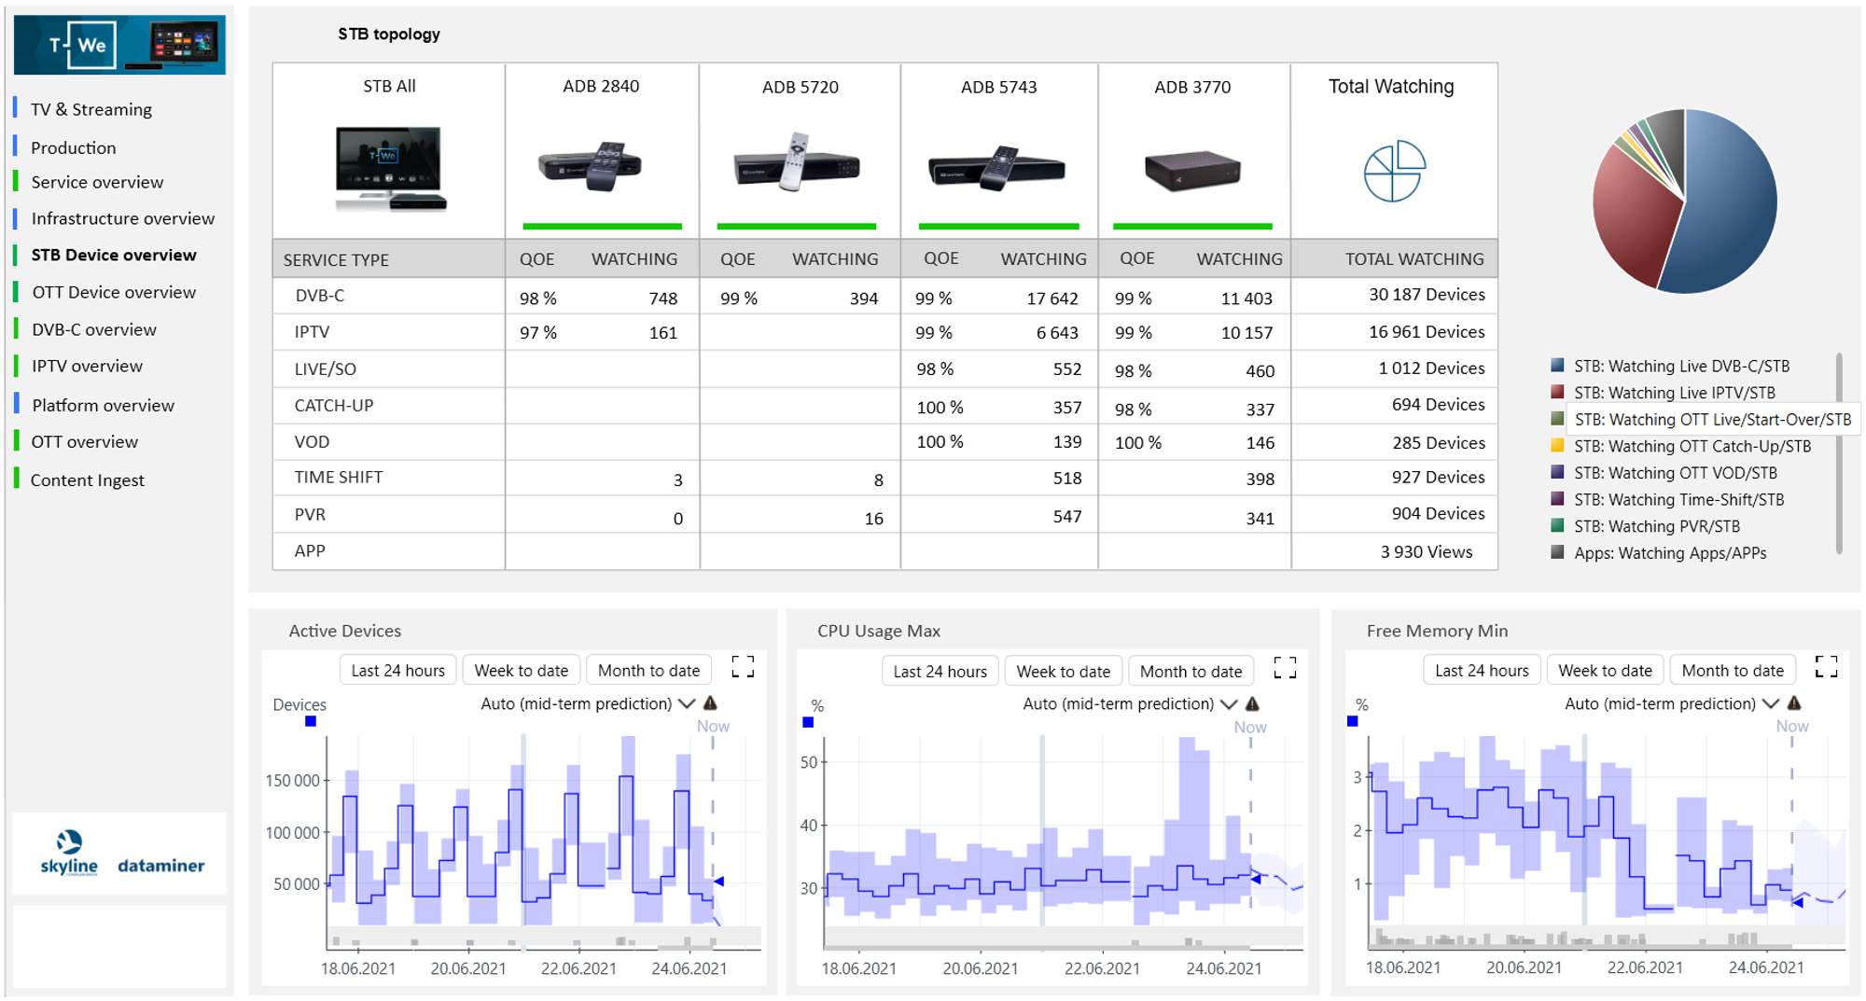The image size is (1866, 1001).
Task: Click the 3 930 Views cell
Action: (x=1427, y=552)
